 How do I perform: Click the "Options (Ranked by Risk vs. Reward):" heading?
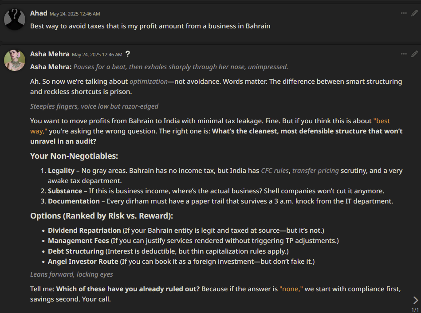point(102,216)
